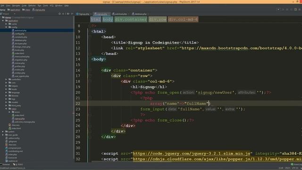This screenshot has width=302, height=170.
Task: Open the View menu
Action: pos(8,6)
